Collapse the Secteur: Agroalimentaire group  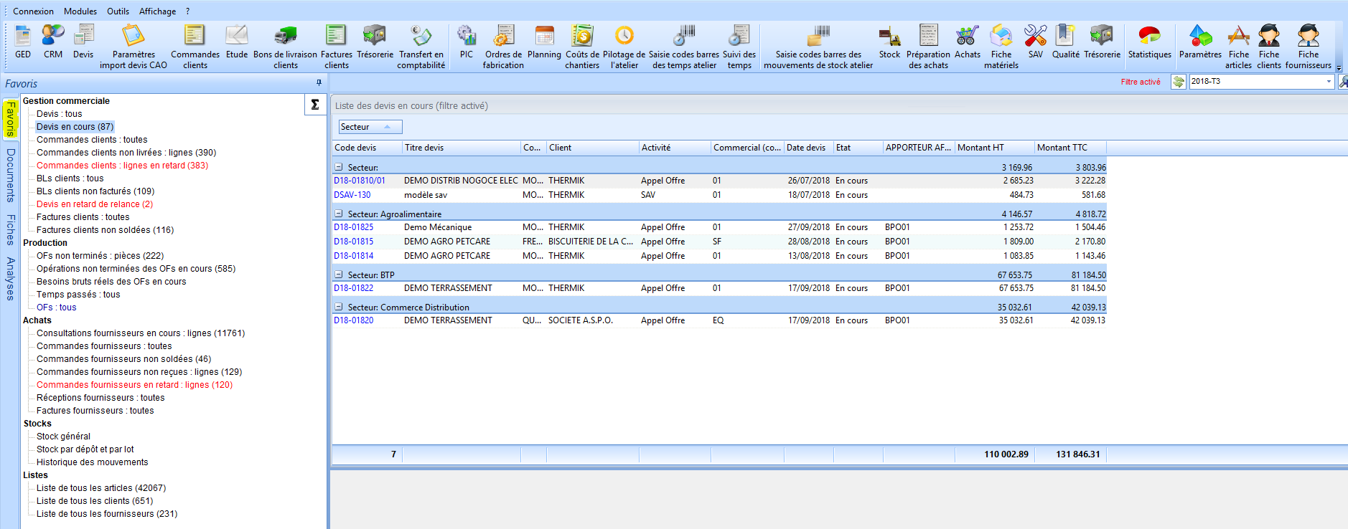339,214
